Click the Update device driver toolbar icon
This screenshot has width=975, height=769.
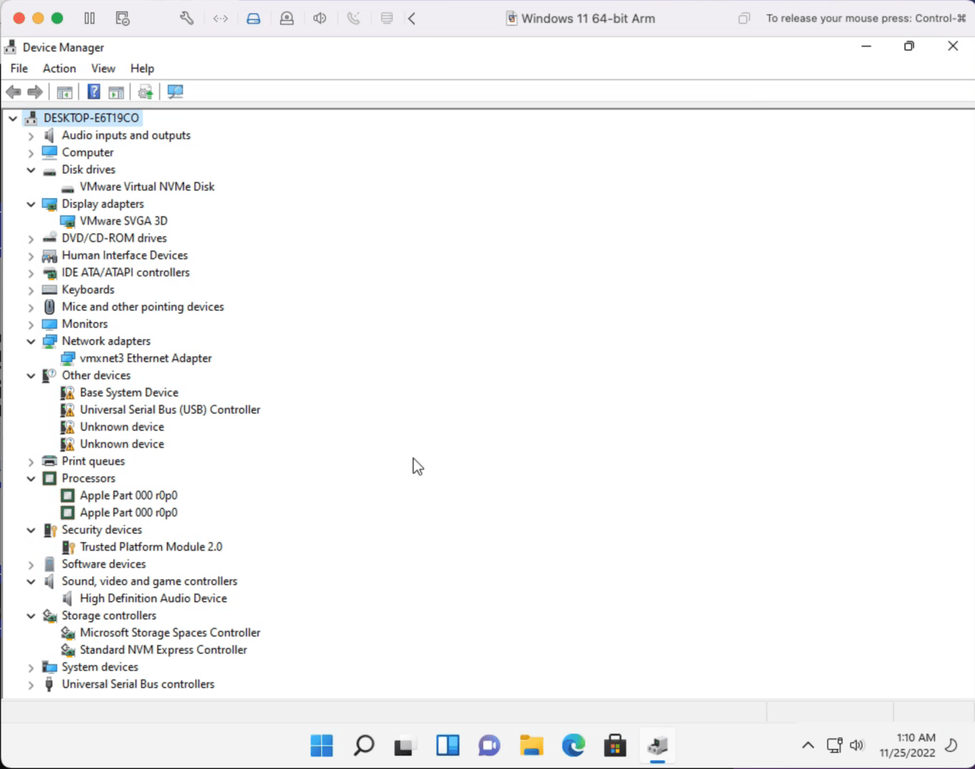pos(145,92)
